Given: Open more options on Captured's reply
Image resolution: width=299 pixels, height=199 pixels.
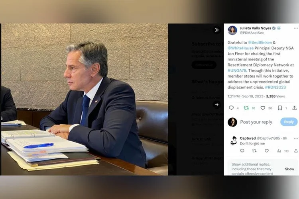Looking at the screenshot, I should [296, 138].
